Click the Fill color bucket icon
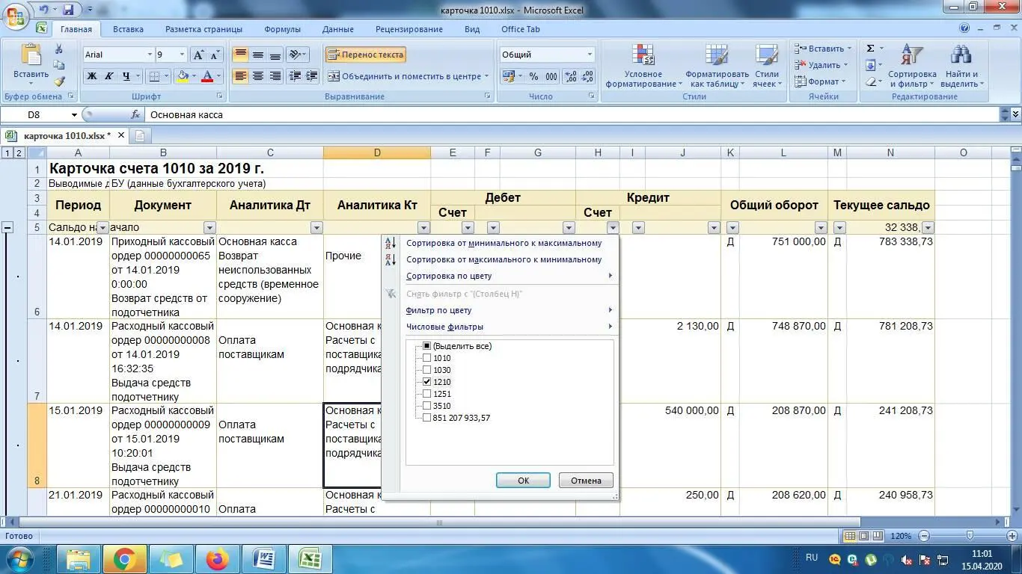Screen dimensions: 1022x574 183,76
